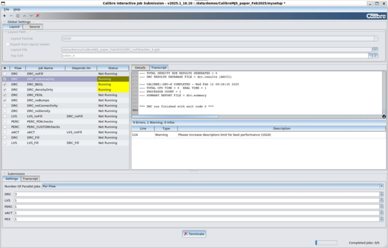Click the DRC parallel jobs input field
This screenshot has width=388, height=248.
tap(197, 194)
